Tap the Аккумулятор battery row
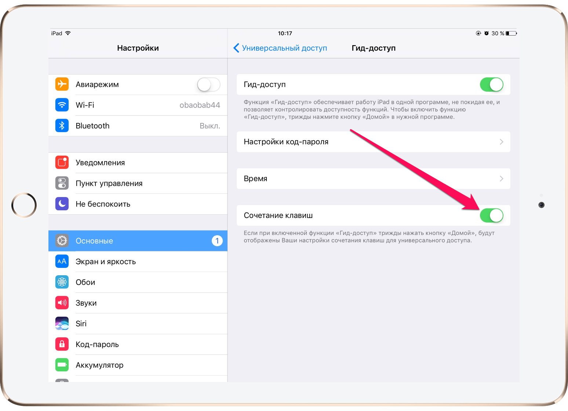This screenshot has width=568, height=411. (x=138, y=365)
